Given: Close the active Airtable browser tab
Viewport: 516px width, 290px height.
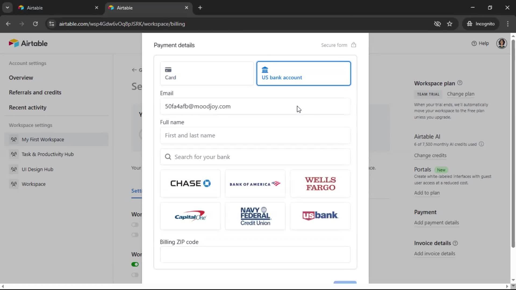Looking at the screenshot, I should coord(187,8).
